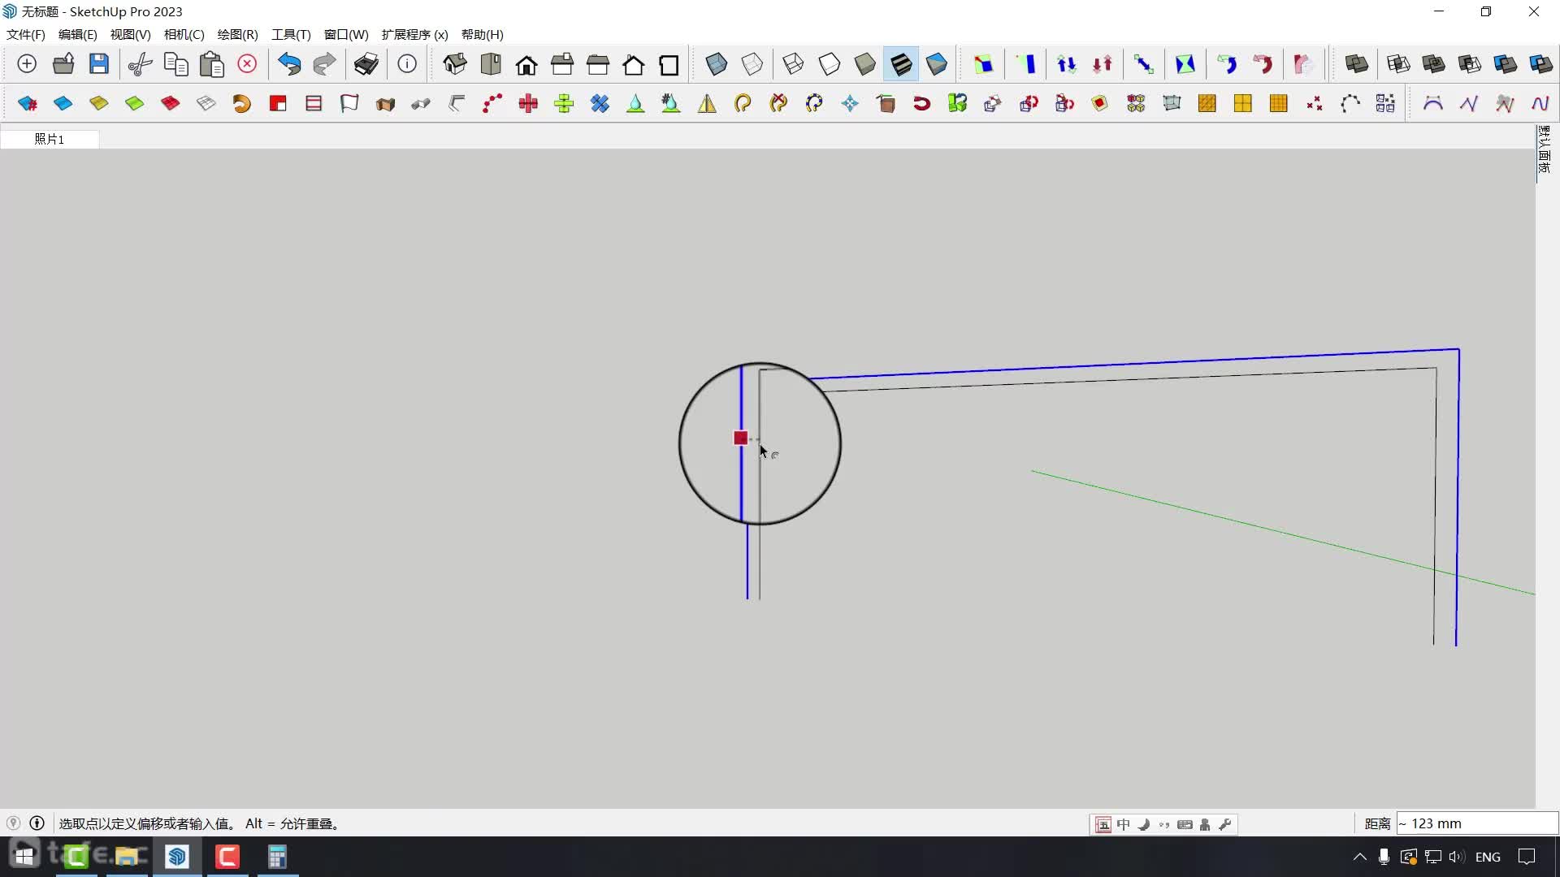The image size is (1560, 877).
Task: Click the red cross align tool icon
Action: (x=528, y=103)
